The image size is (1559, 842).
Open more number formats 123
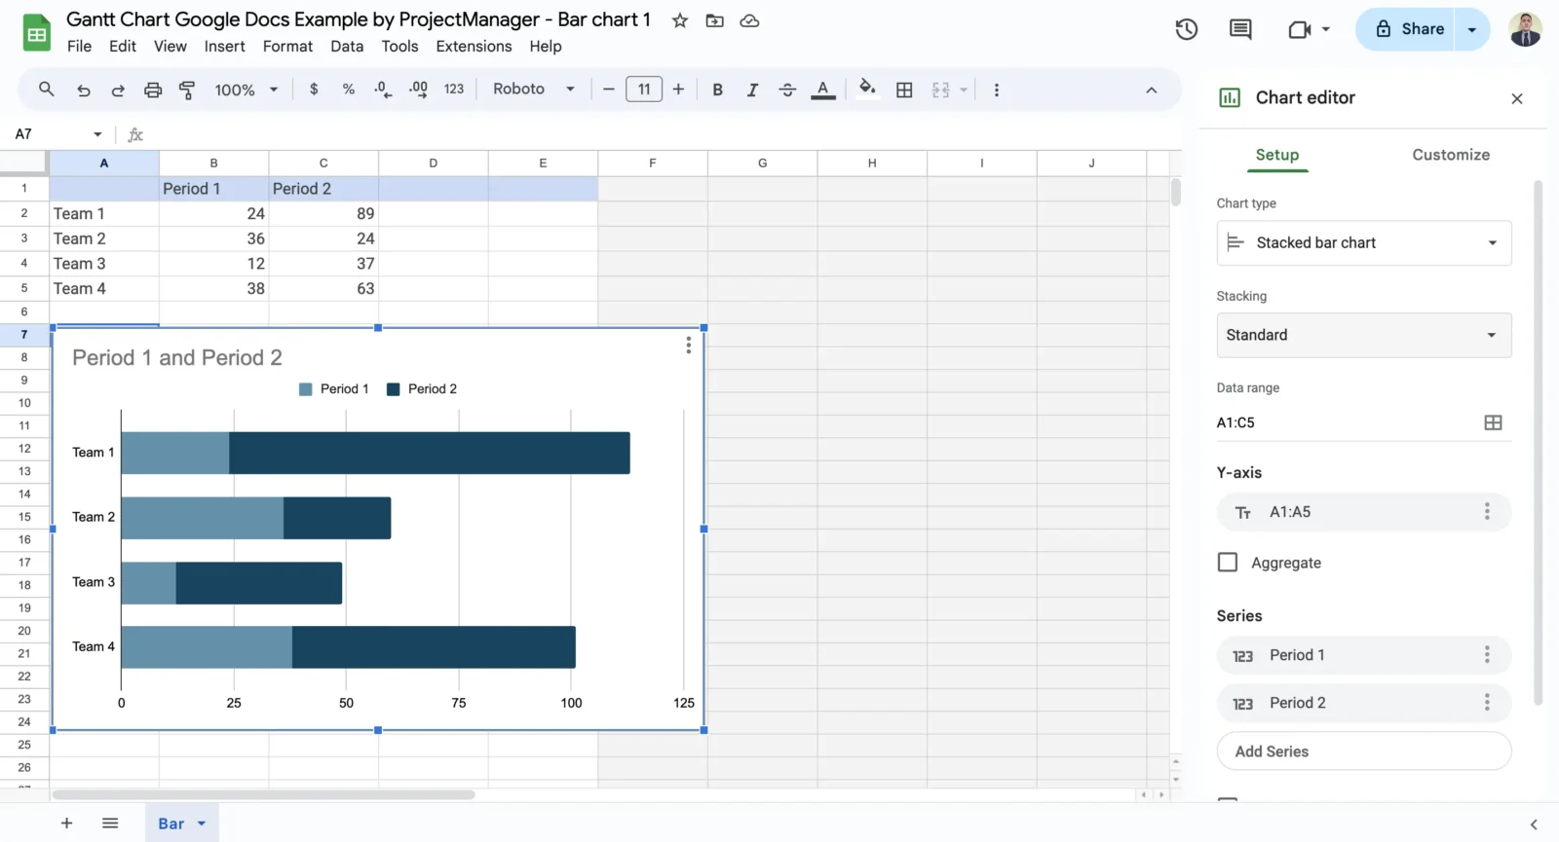click(x=454, y=90)
